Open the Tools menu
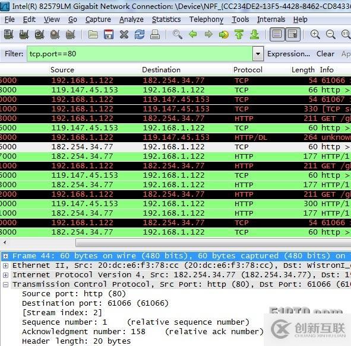Screen dimensions: 351x346 pos(240,20)
